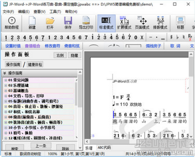
Task: Choose 排版模式 layout mode icon
Action: [x=160, y=23]
